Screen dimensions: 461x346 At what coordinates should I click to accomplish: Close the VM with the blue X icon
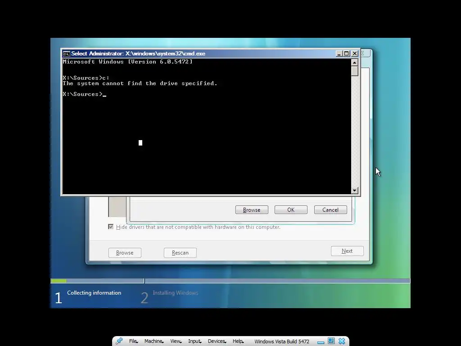point(342,341)
